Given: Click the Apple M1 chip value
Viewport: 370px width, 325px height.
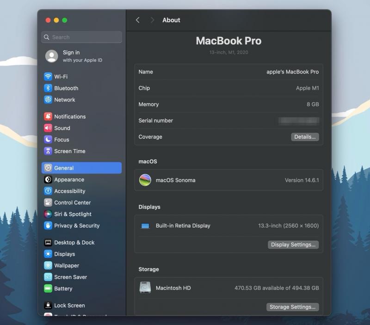Looking at the screenshot, I should point(308,88).
